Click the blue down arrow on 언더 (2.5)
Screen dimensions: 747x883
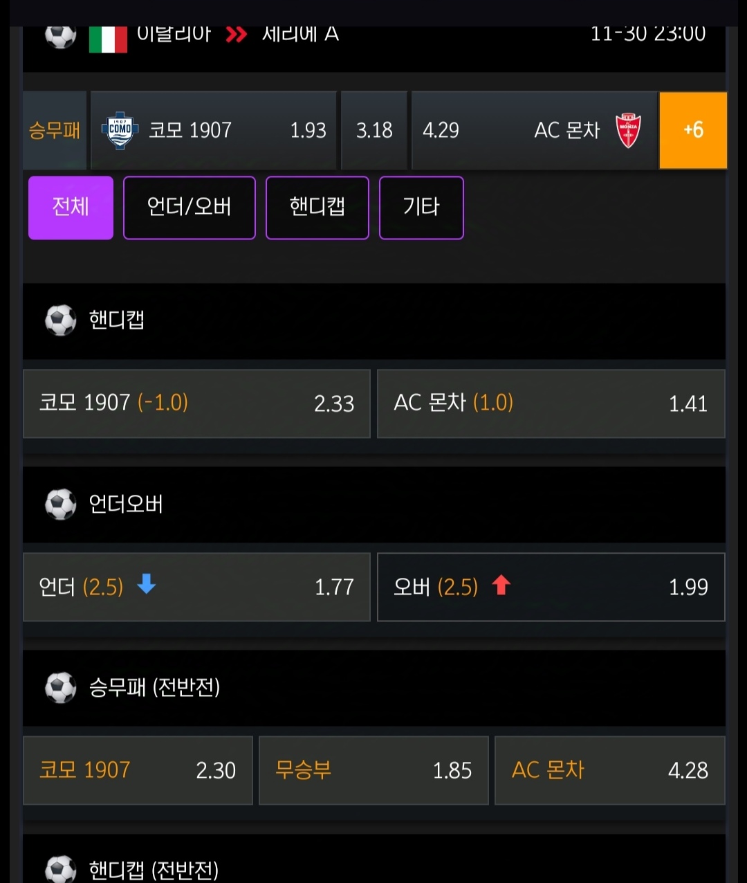tap(147, 585)
